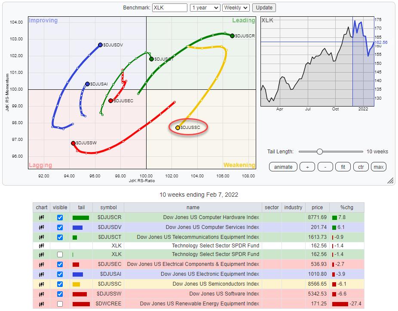Viewport: 398px width, 311px height.
Task: Click the Benchmark input field
Action: click(169, 8)
